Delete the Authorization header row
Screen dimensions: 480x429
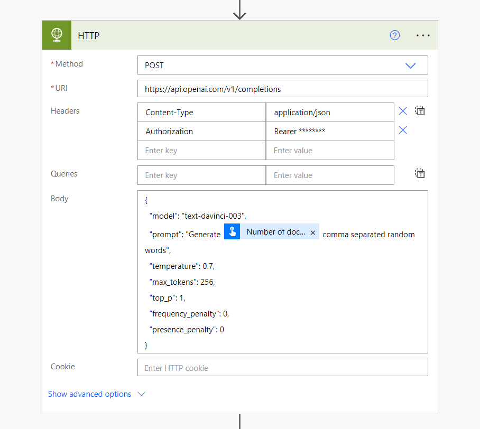[403, 130]
